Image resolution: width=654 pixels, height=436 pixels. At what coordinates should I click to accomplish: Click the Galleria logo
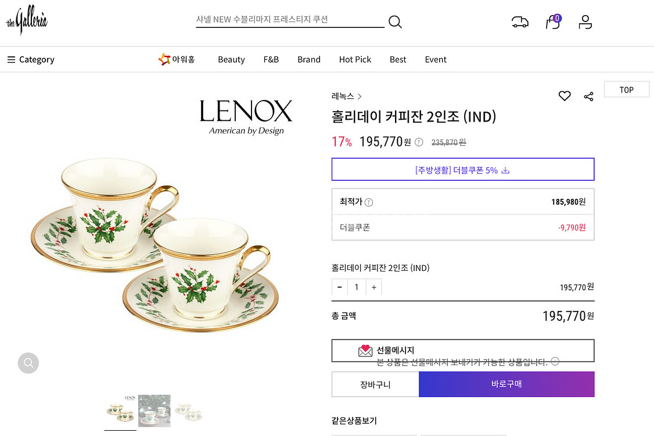27,22
